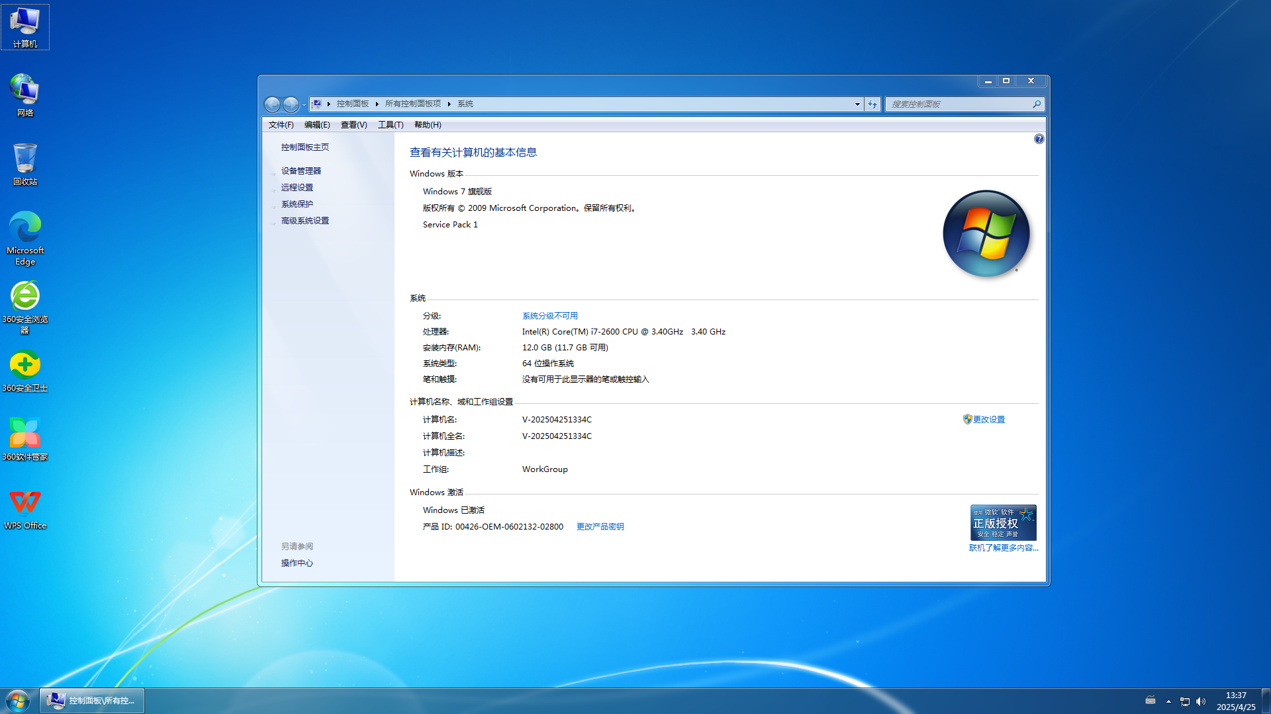The width and height of the screenshot is (1271, 714).
Task: Click the Start orb on the taskbar
Action: point(17,700)
